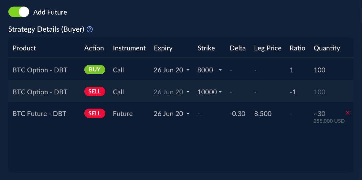Click the SELL badge on the 10000 Call row
This screenshot has height=180, width=362.
(x=94, y=92)
